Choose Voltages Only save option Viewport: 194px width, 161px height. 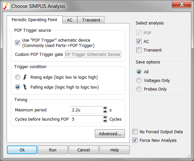tap(139, 80)
